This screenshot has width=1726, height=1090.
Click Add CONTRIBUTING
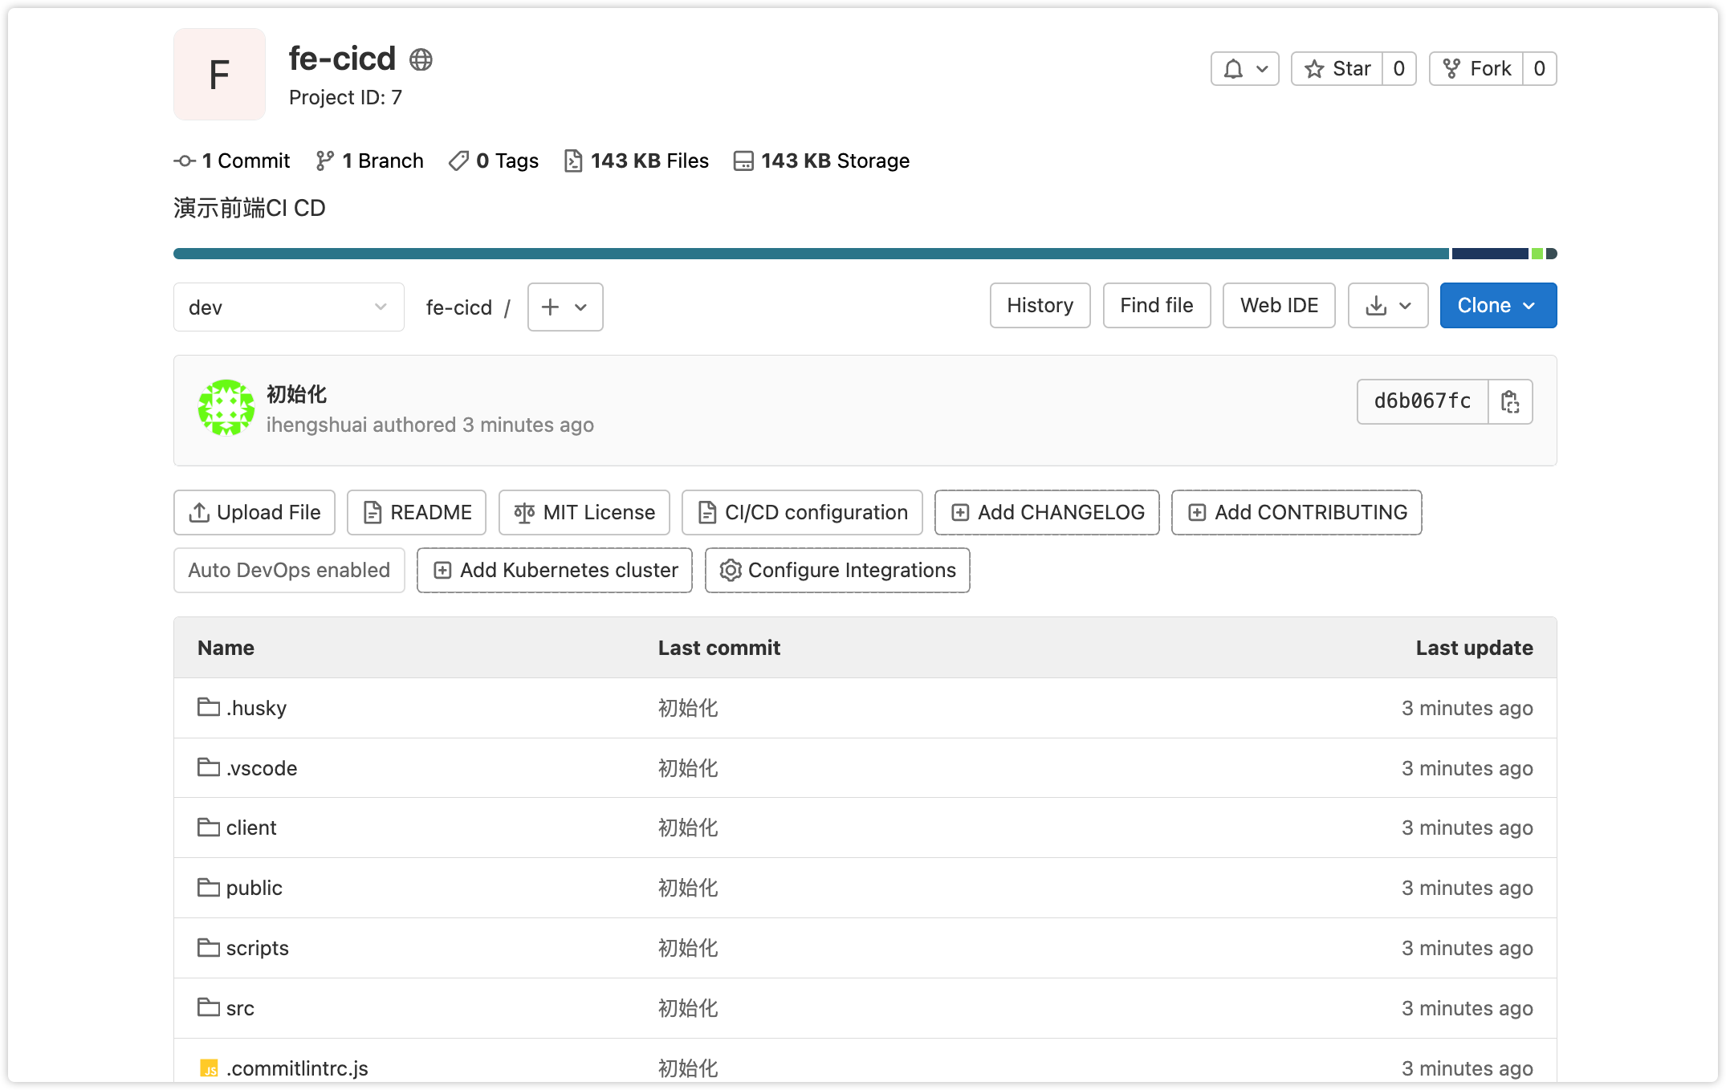(x=1297, y=513)
